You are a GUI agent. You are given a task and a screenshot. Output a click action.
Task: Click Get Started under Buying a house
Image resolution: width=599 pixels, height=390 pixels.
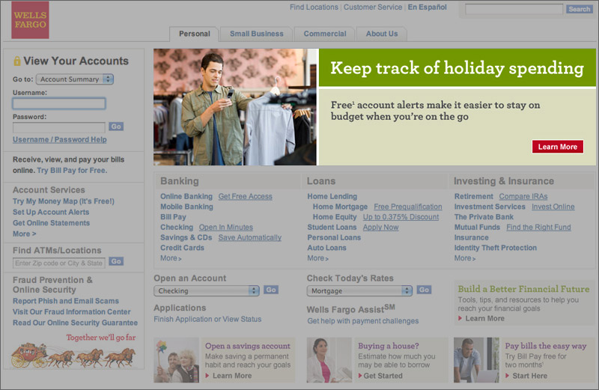click(x=383, y=376)
